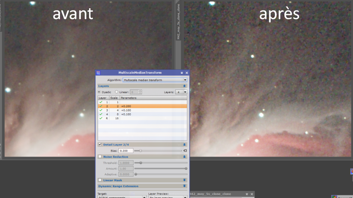Toggle green checkmark on residual layer R
The width and height of the screenshot is (353, 198).
(x=101, y=118)
